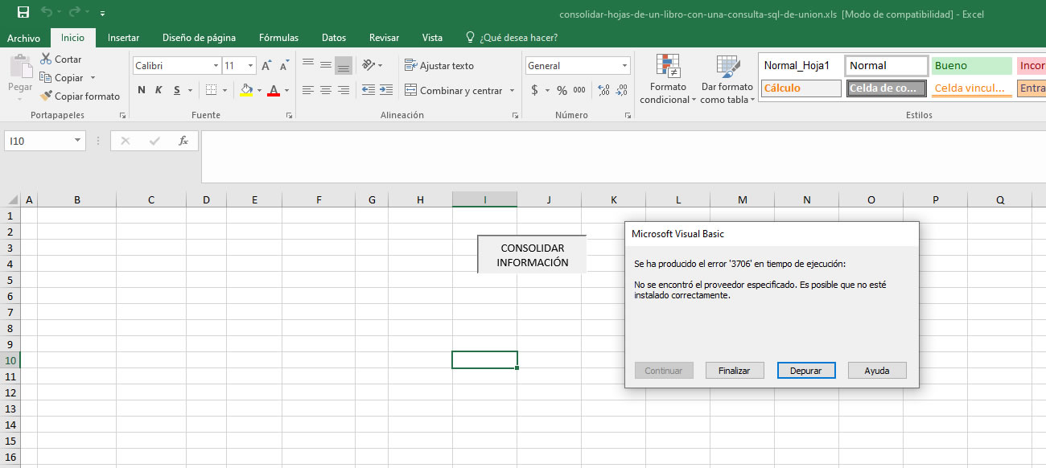This screenshot has height=468, width=1046.
Task: Click the Dar formato como tabla icon
Action: point(727,79)
